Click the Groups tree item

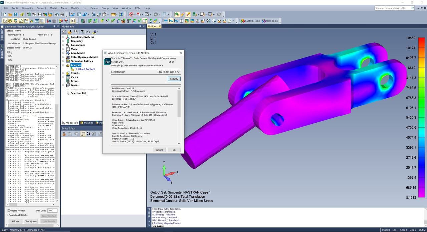coord(75,81)
